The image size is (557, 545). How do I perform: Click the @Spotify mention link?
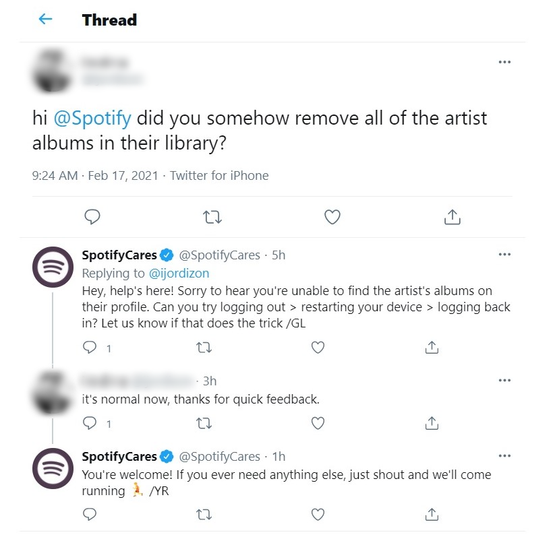[x=92, y=119]
